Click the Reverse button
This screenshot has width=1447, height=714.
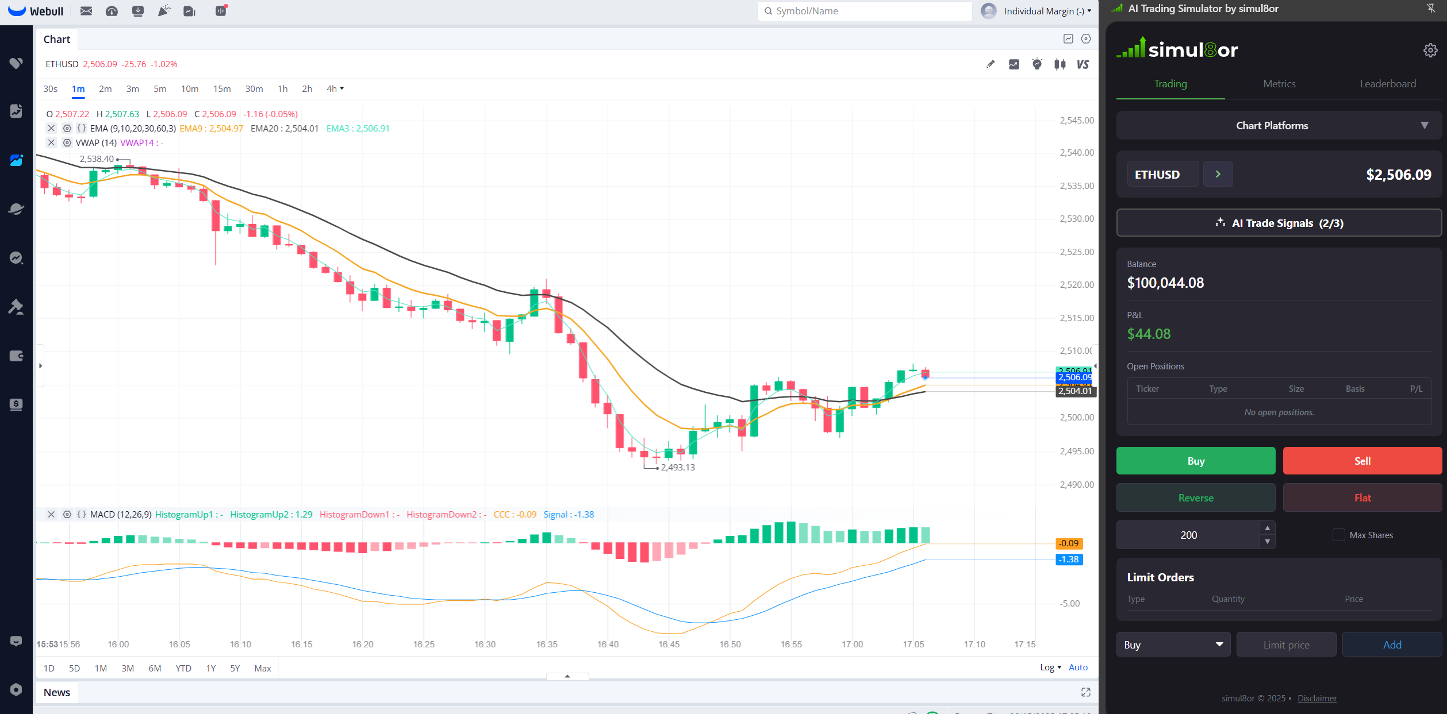pos(1196,497)
